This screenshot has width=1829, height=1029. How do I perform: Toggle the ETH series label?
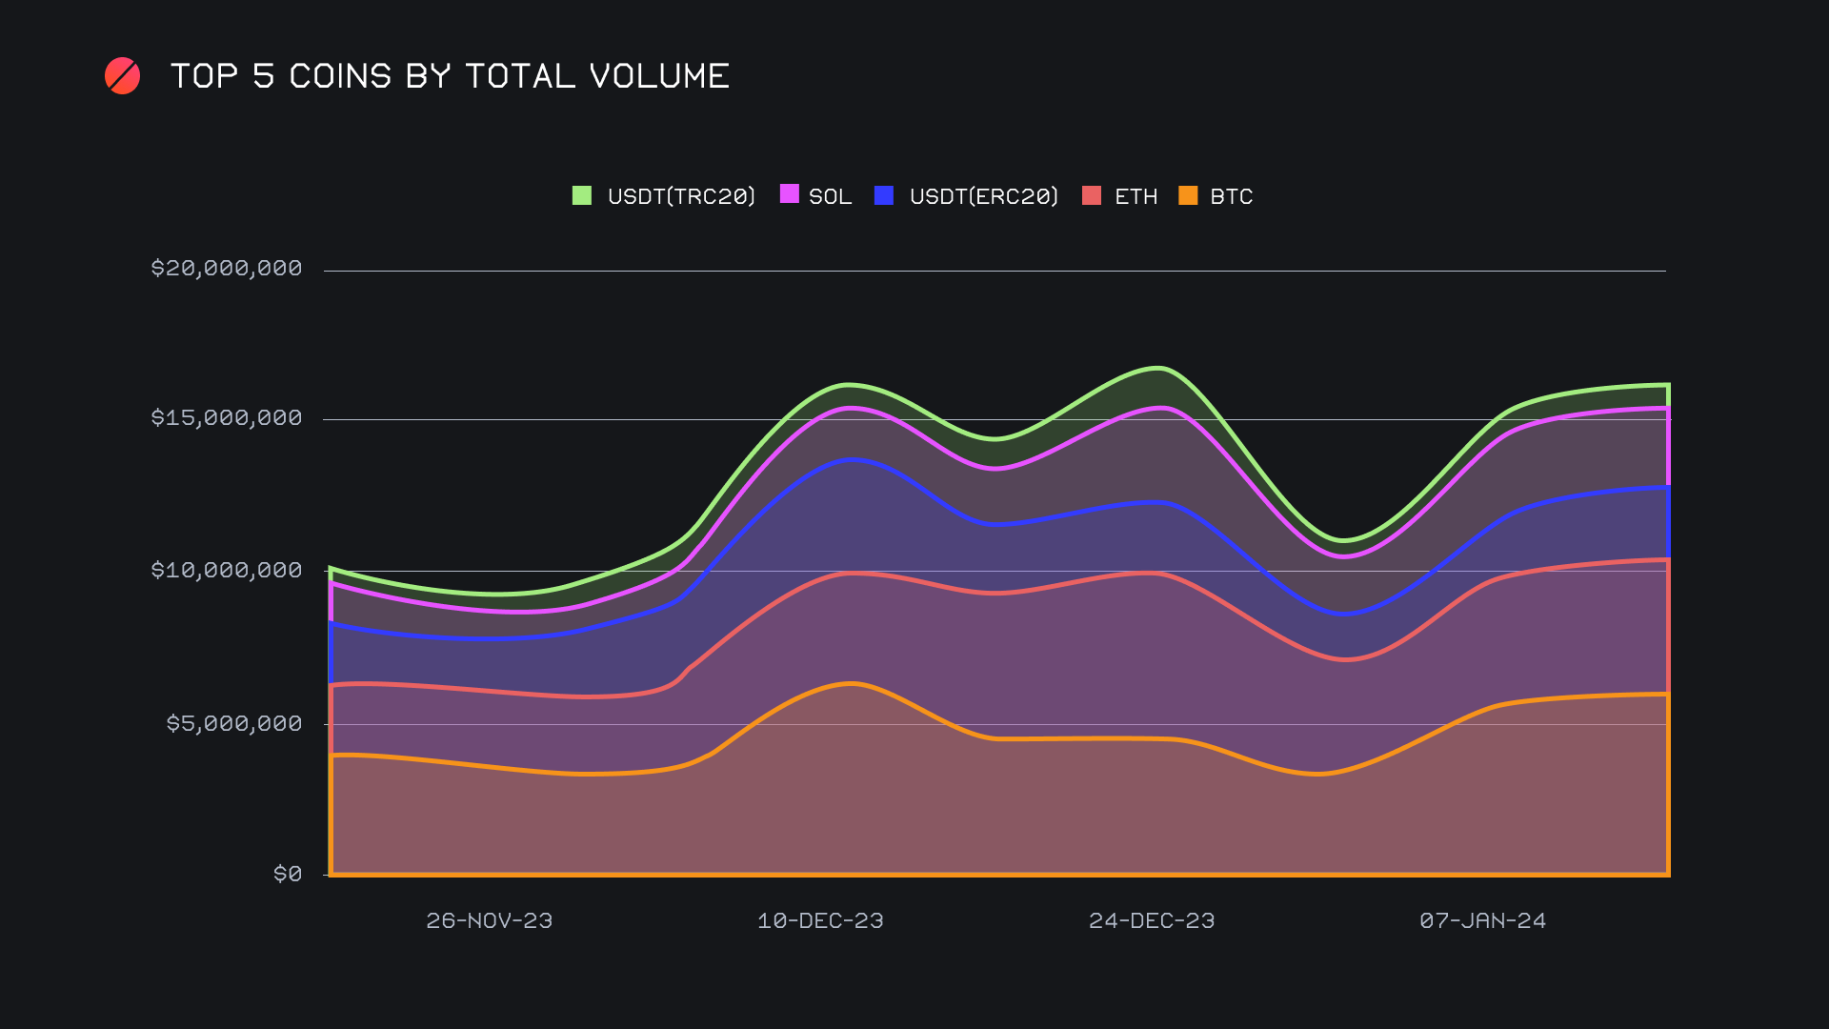tap(1136, 196)
